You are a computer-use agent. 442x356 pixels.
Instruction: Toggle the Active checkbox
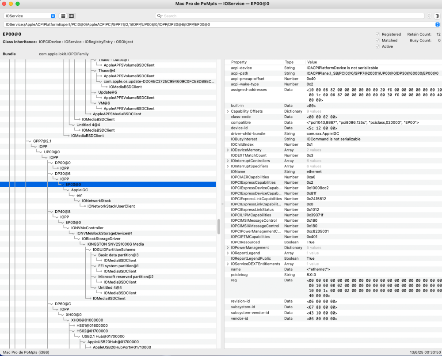click(378, 47)
